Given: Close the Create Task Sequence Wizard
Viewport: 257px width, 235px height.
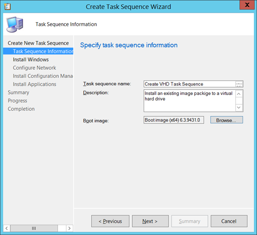Looking at the screenshot, I should (x=246, y=5).
